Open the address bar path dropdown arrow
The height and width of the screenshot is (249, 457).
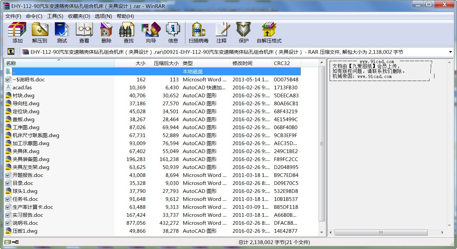click(x=450, y=52)
